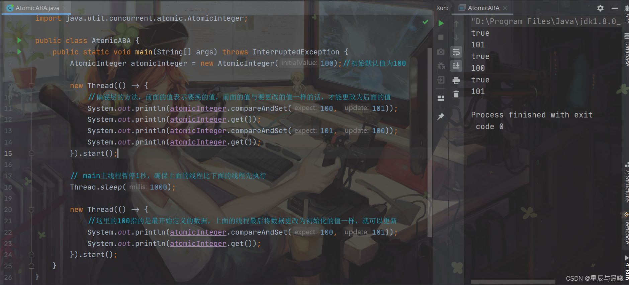Click the Dump Threads camera icon
Image resolution: width=629 pixels, height=285 pixels.
click(x=441, y=52)
